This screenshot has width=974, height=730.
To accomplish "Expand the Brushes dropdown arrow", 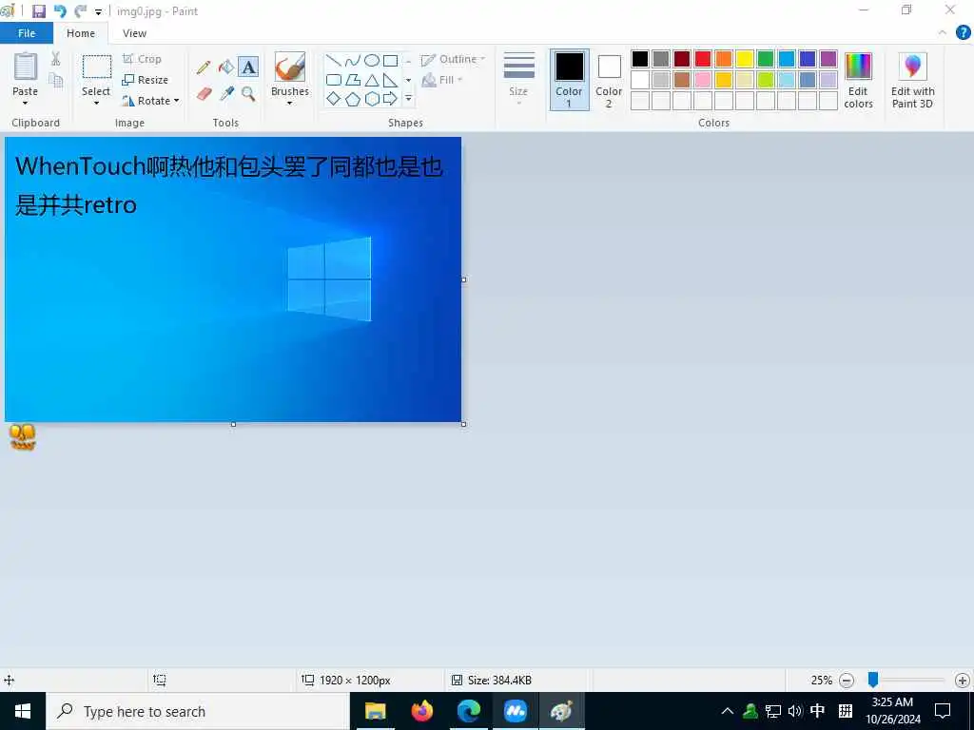I will click(x=289, y=103).
